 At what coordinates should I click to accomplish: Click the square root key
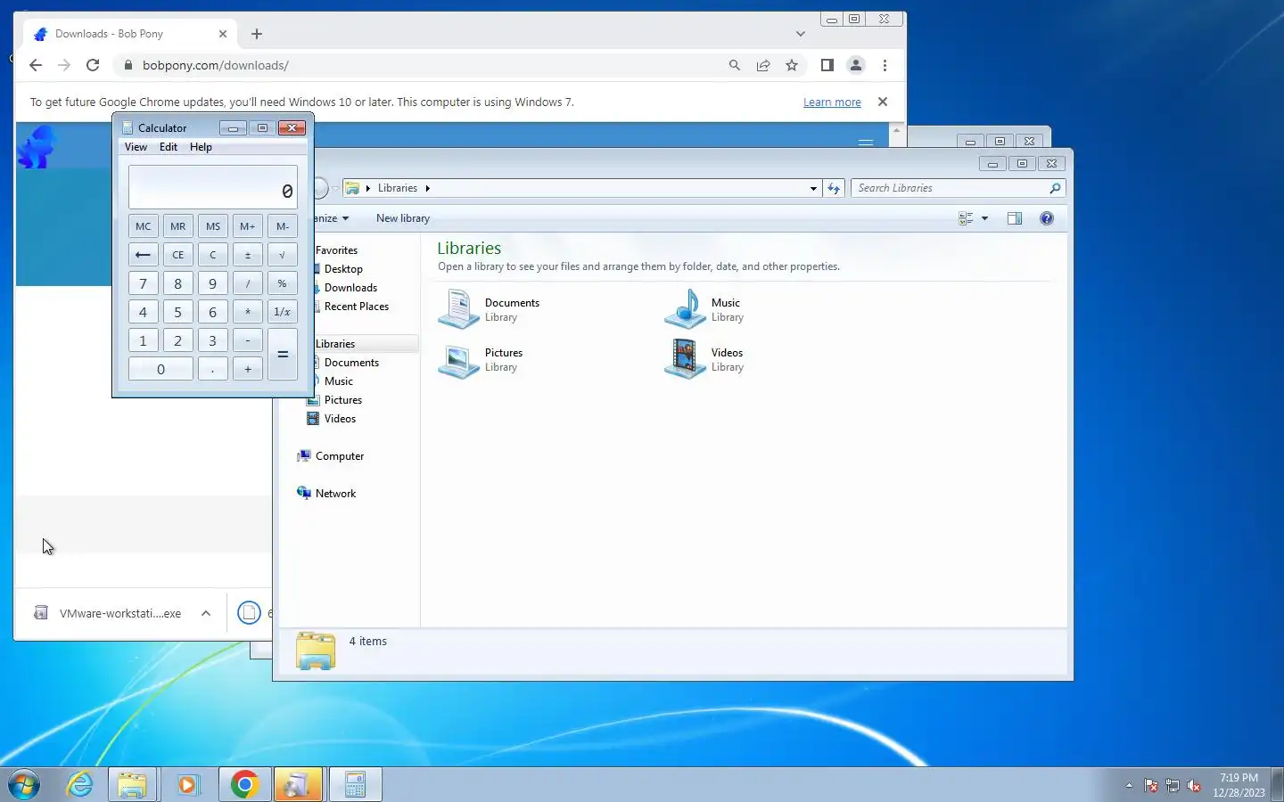pyautogui.click(x=282, y=255)
